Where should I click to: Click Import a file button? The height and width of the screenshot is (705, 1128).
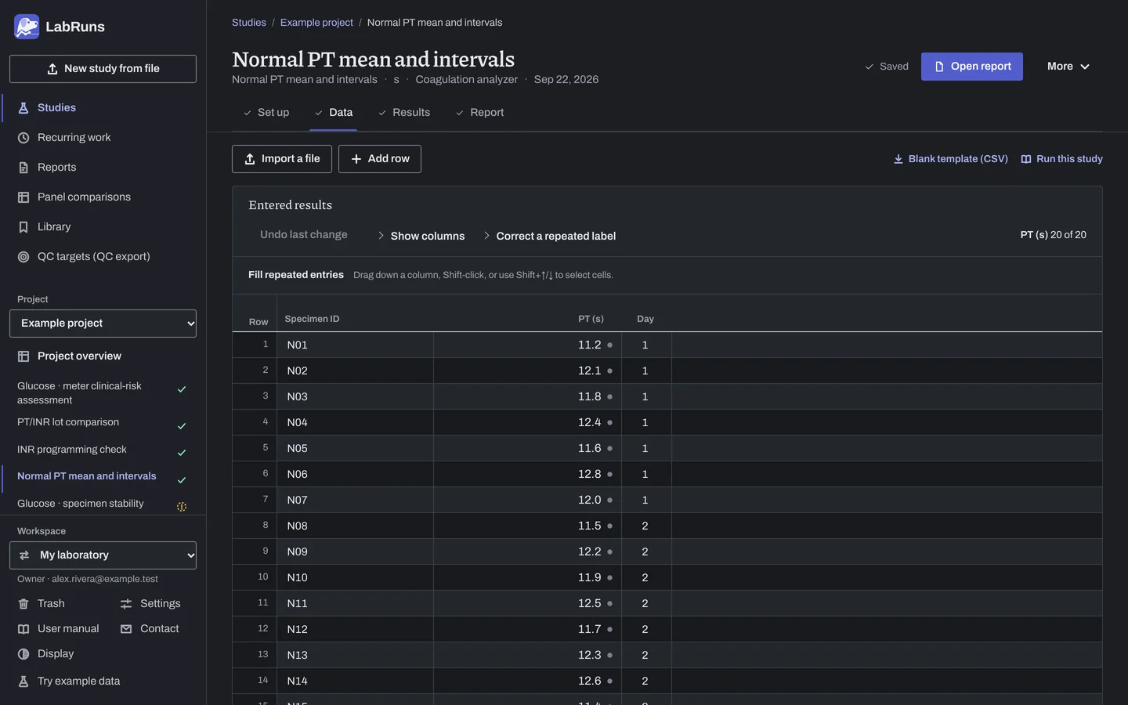click(x=282, y=159)
